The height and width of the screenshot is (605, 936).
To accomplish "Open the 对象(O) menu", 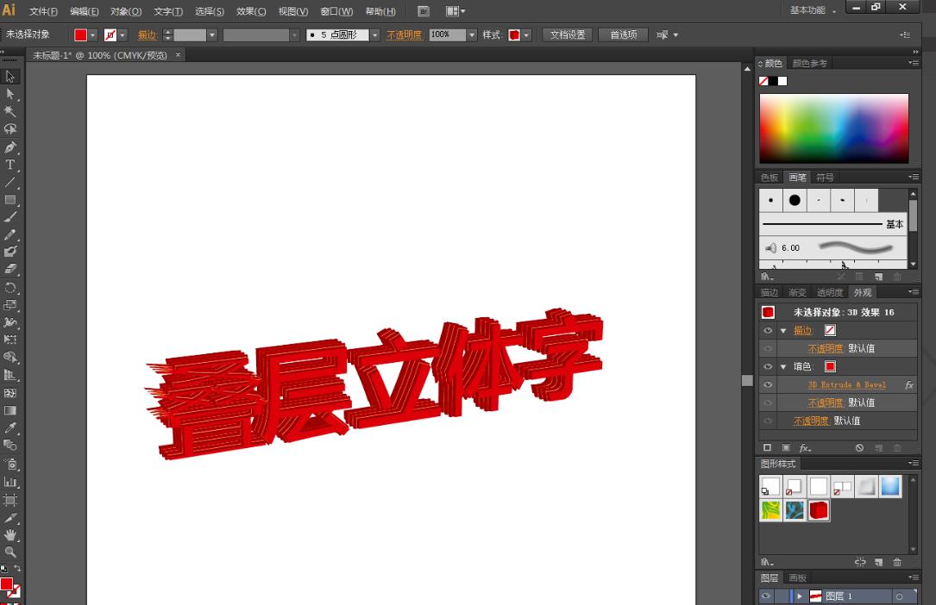I will pyautogui.click(x=126, y=11).
